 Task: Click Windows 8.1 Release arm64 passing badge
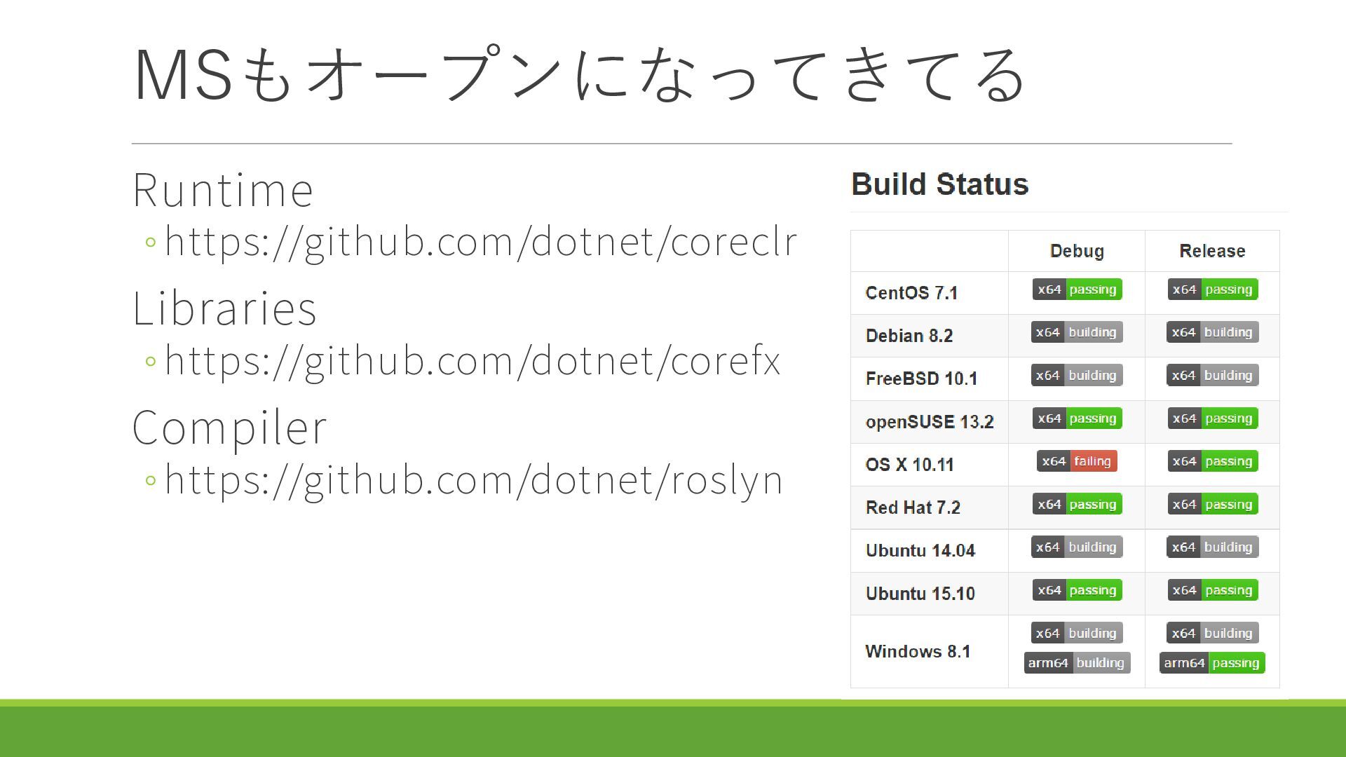coord(1213,663)
